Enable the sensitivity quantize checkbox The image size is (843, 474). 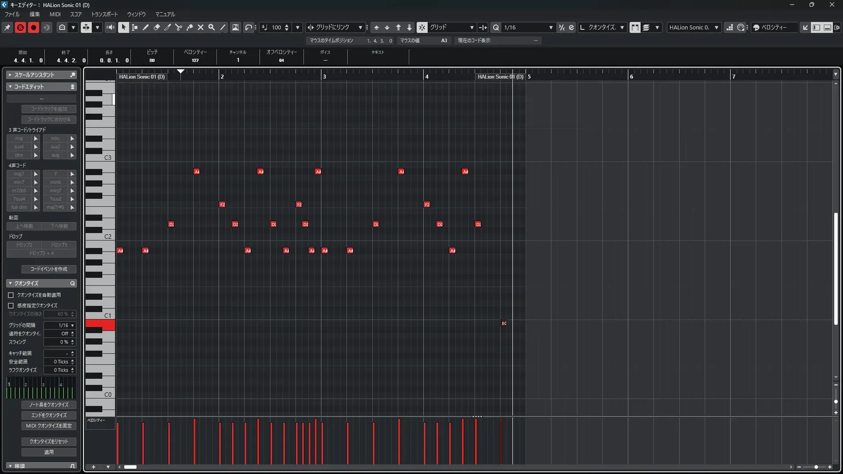coord(11,305)
